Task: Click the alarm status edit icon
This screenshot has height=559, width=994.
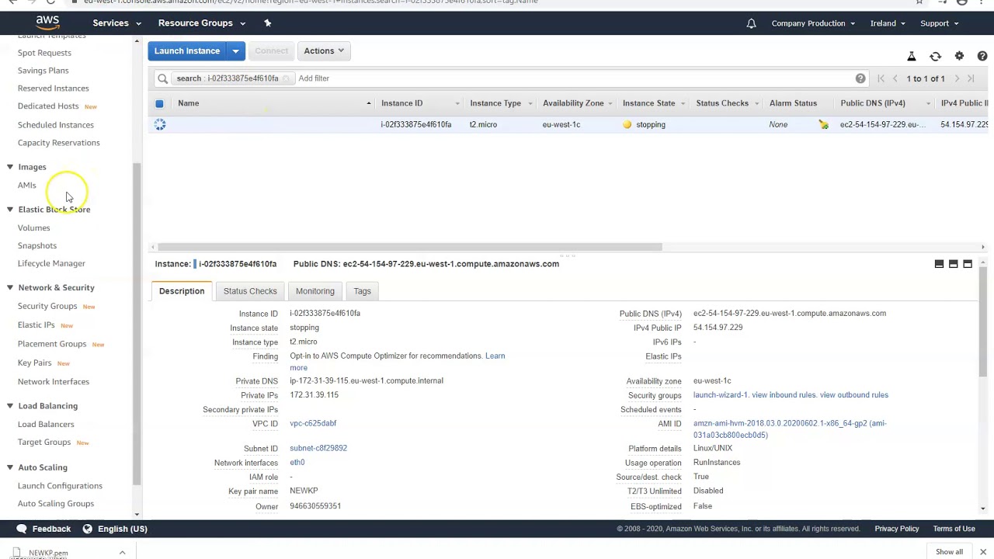Action: (823, 124)
